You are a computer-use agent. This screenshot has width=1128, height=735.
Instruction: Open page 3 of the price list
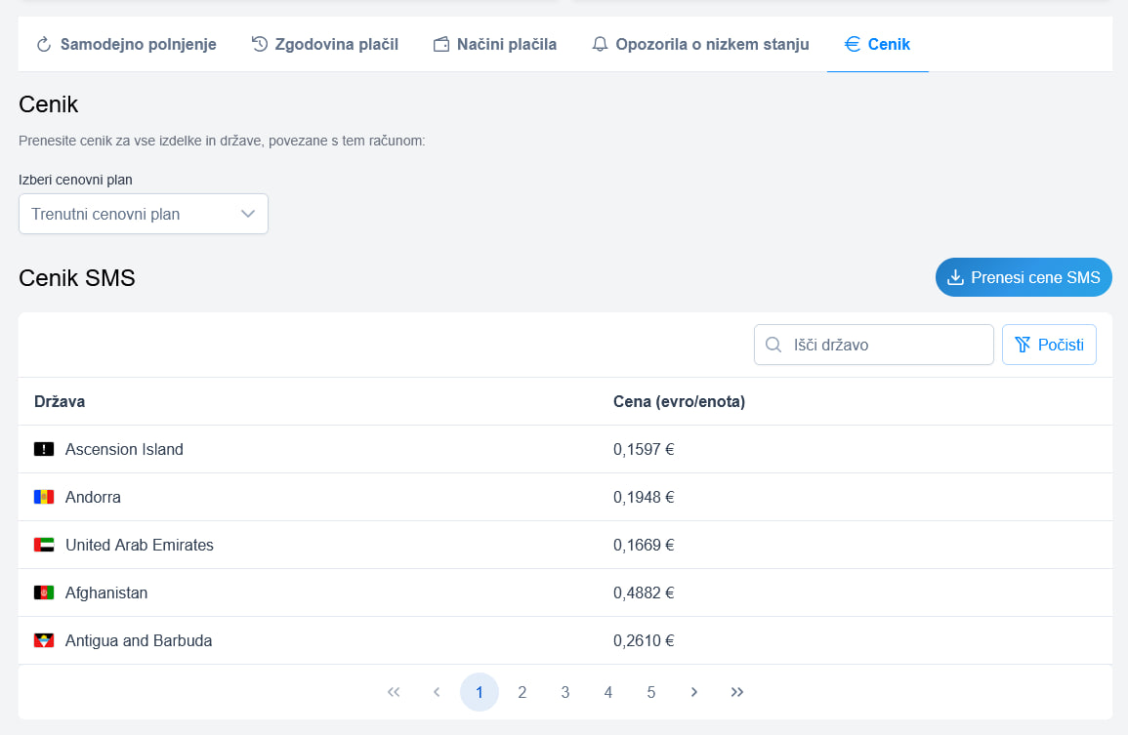tap(565, 692)
